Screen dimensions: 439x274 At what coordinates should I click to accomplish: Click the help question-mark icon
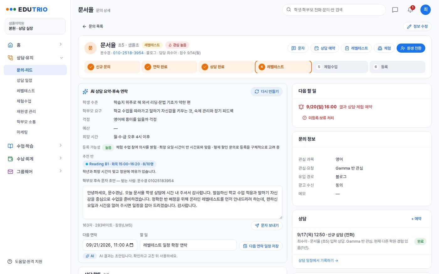pyautogui.click(x=10, y=261)
